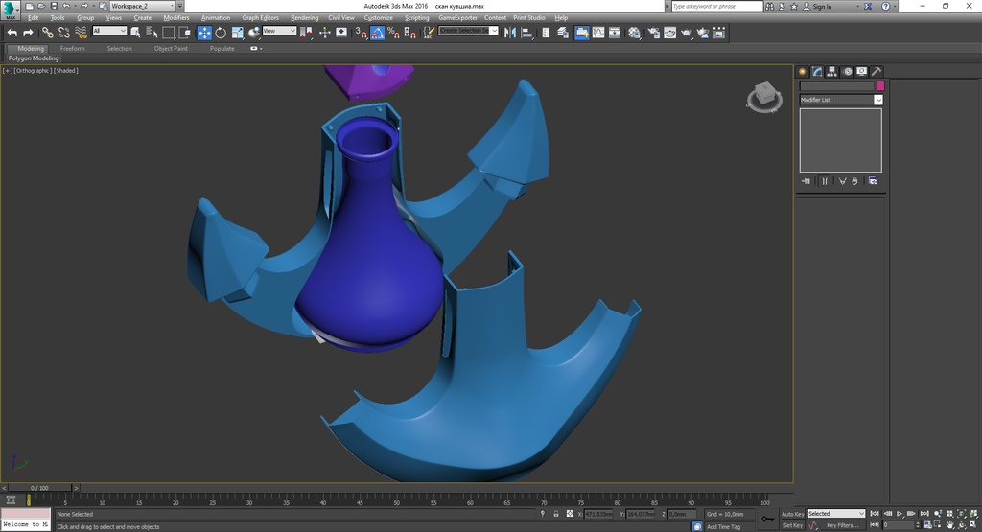Toggle Layer Explorer icon
The image size is (982, 532).
pyautogui.click(x=562, y=33)
